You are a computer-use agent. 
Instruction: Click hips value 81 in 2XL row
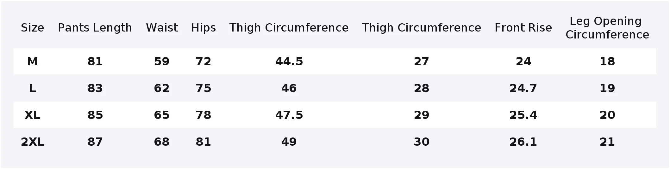click(x=204, y=142)
